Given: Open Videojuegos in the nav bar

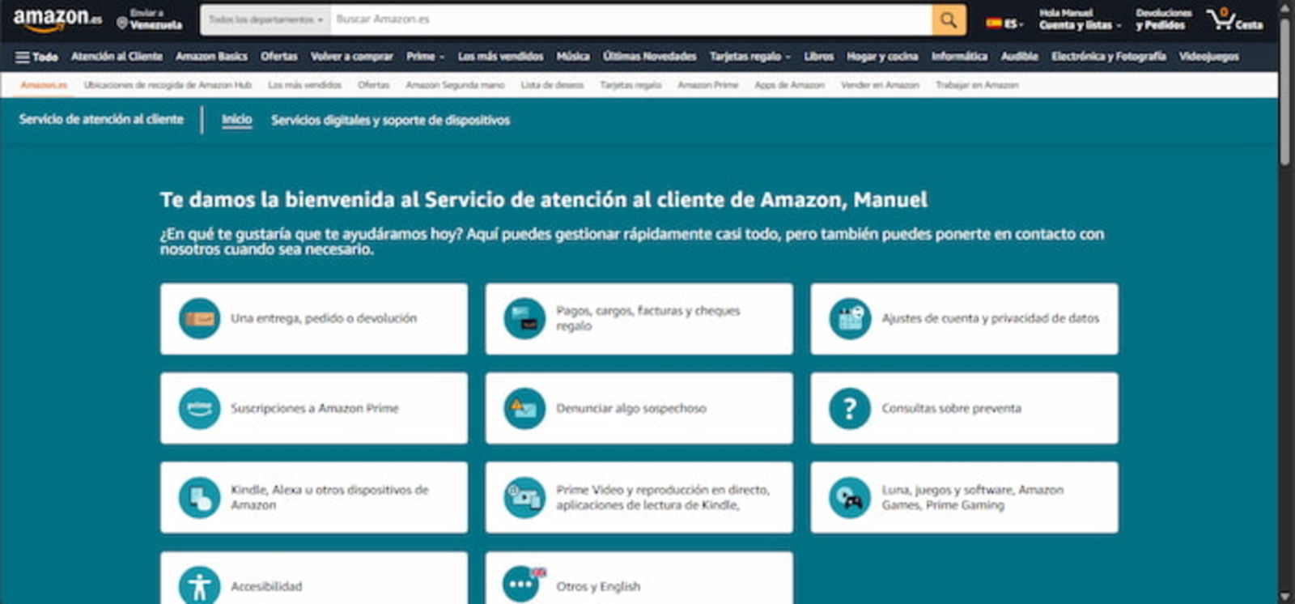Looking at the screenshot, I should pos(1208,57).
